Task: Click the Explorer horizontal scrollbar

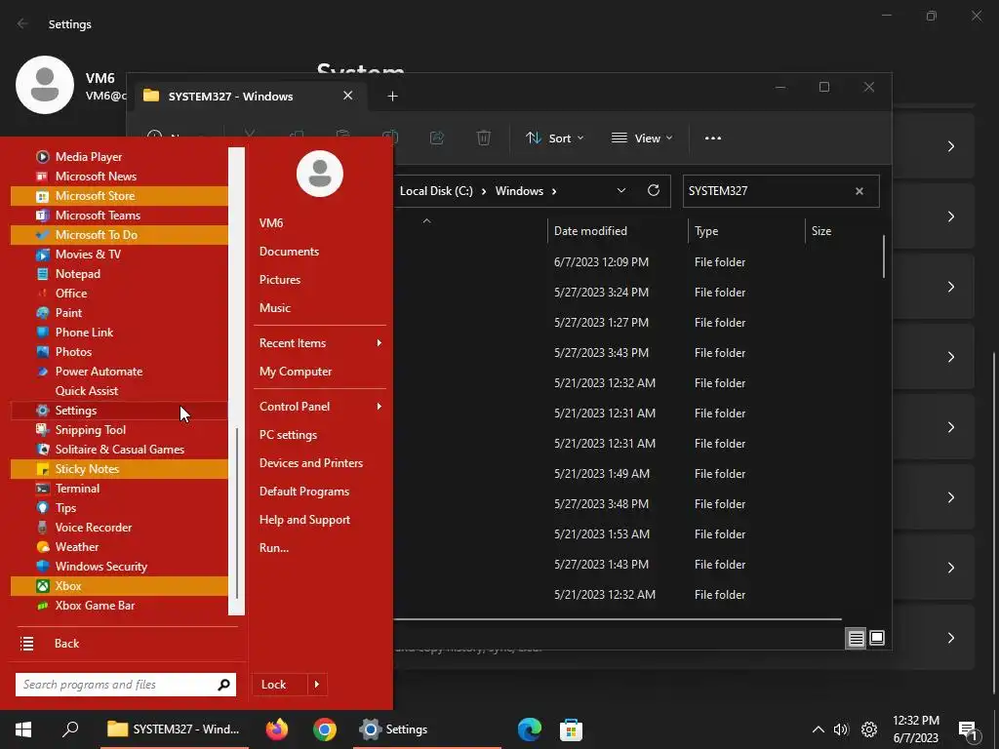Action: [x=618, y=618]
